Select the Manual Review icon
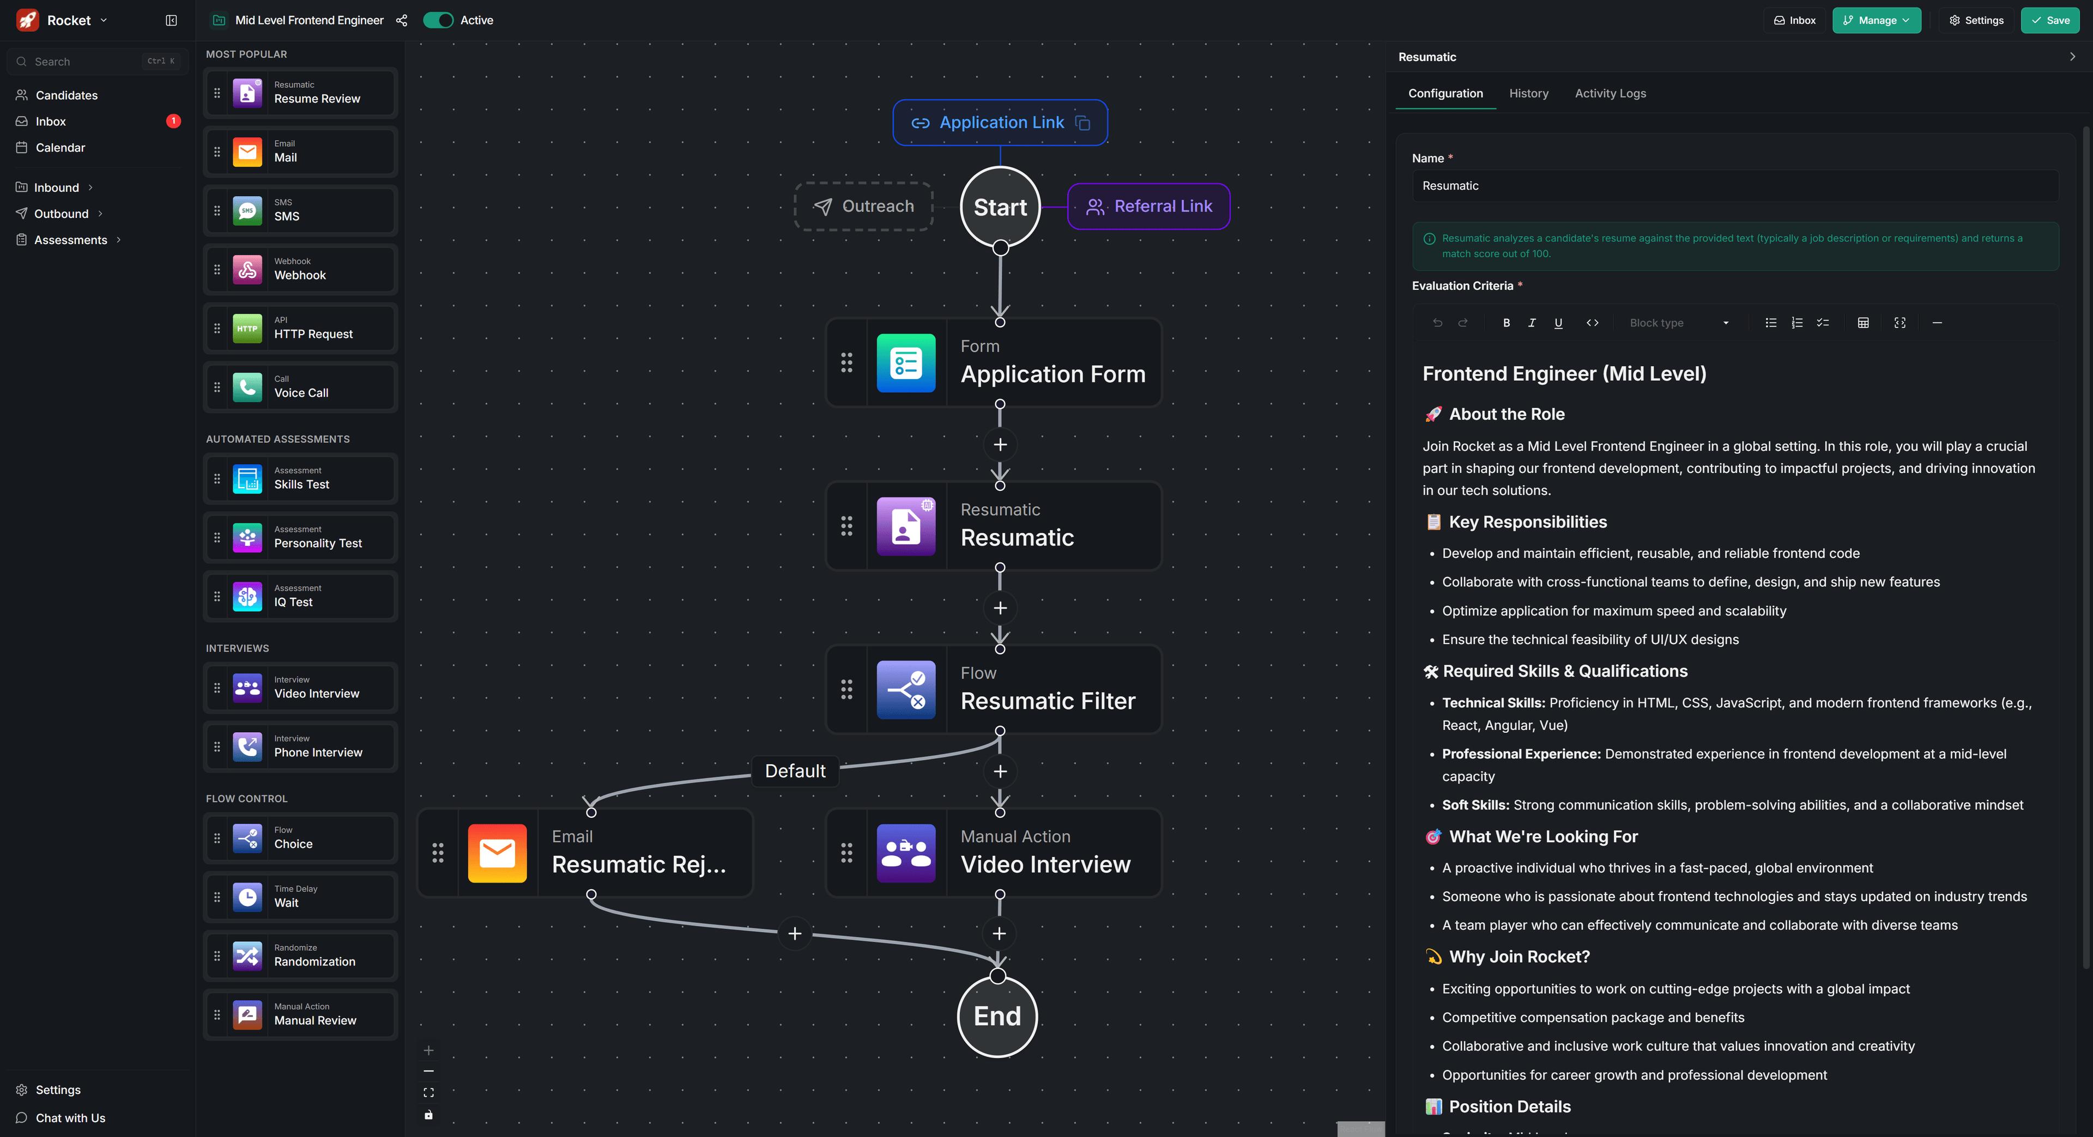Viewport: 2093px width, 1137px height. click(x=247, y=1015)
